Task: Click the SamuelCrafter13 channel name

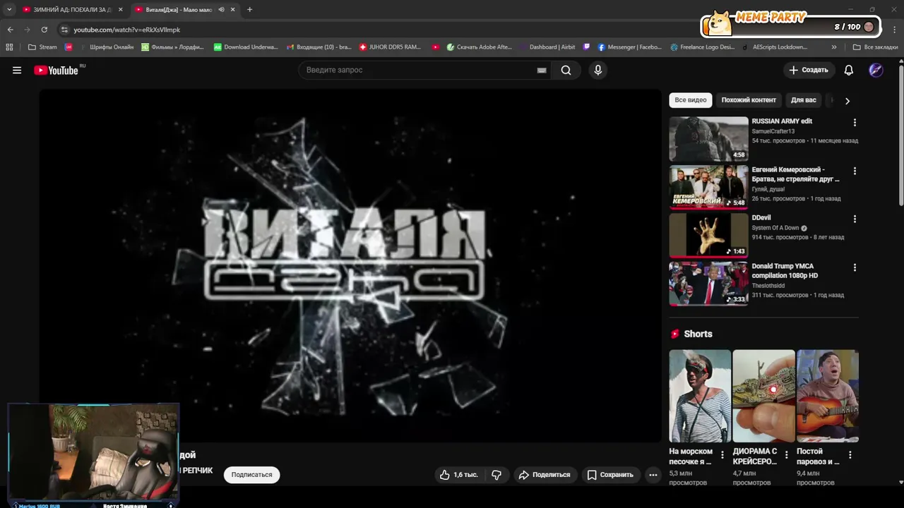Action: click(773, 131)
